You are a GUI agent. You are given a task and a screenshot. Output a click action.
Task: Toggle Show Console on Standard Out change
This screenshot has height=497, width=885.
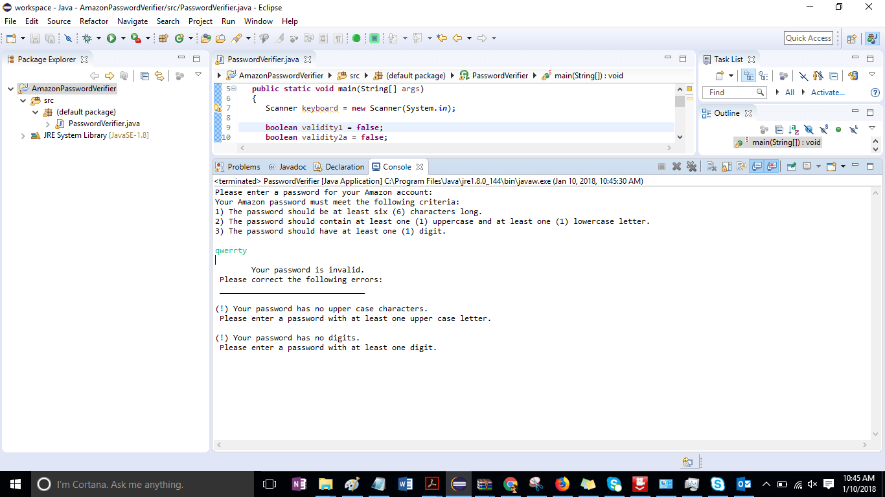(757, 166)
